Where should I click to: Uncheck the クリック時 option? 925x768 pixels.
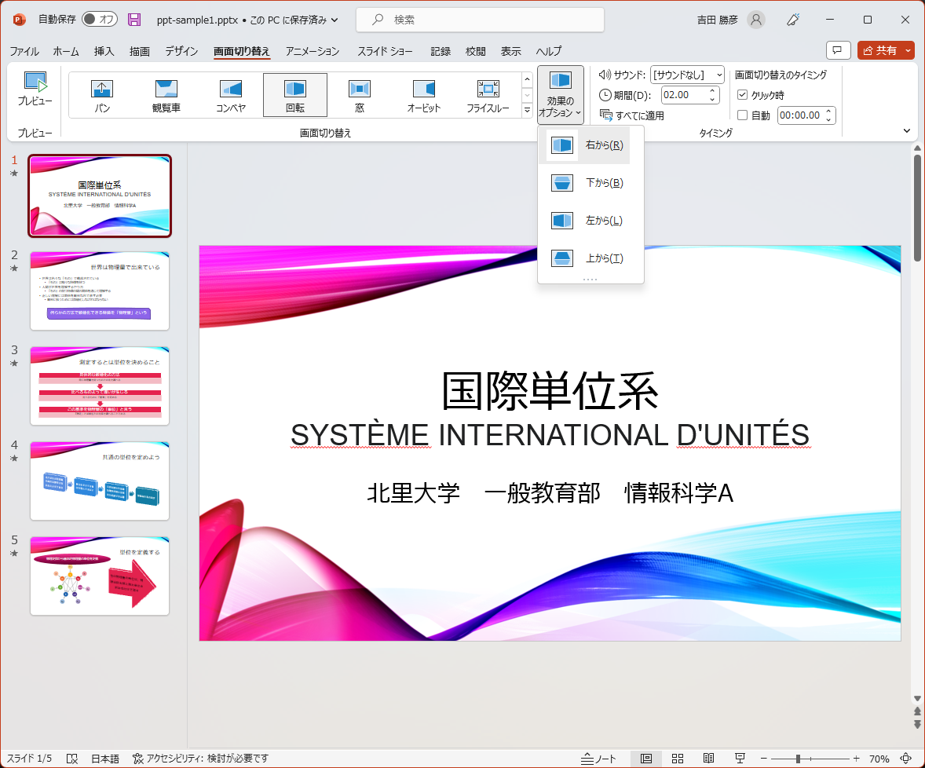742,95
